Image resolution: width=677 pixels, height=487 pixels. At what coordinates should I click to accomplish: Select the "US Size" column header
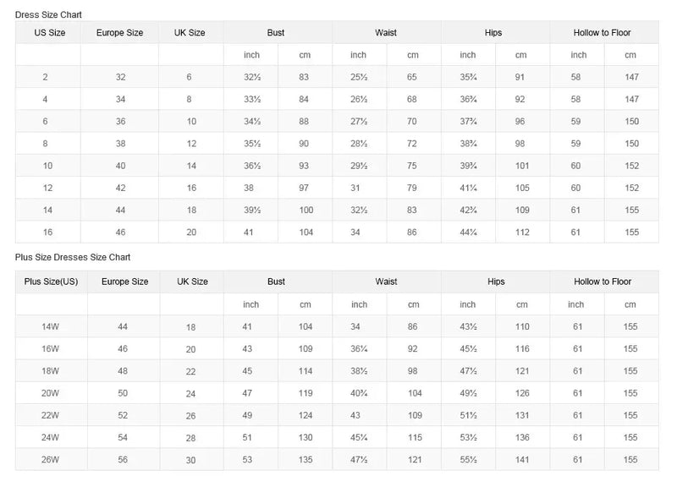(48, 33)
